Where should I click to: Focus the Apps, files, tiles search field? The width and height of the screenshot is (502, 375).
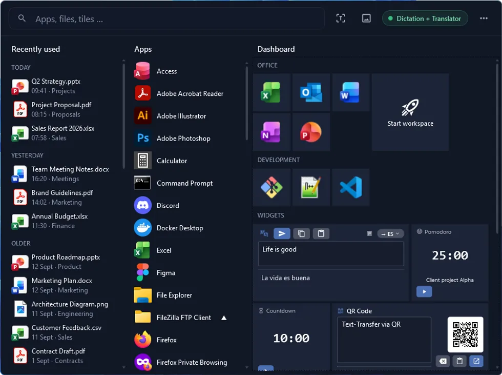coord(167,18)
